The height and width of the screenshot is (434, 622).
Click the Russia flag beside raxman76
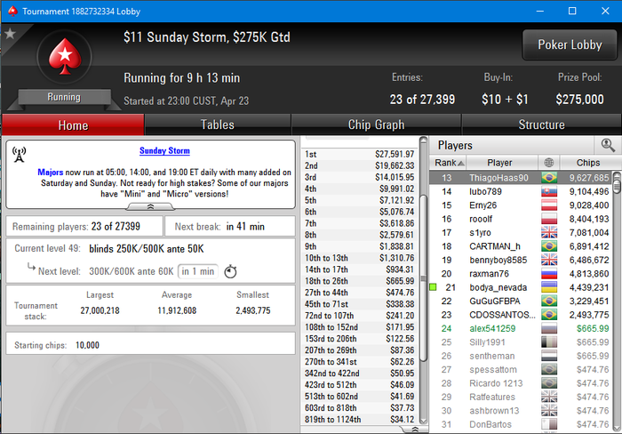549,274
